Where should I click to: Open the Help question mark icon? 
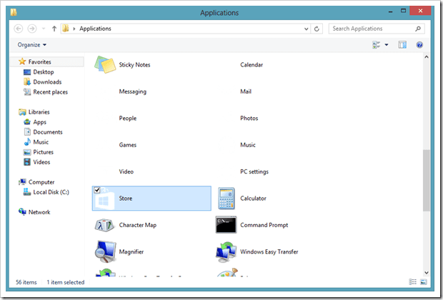click(419, 44)
